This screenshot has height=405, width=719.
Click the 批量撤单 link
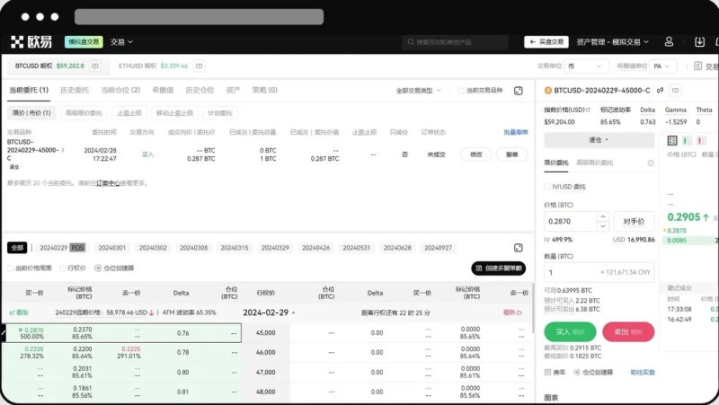[x=516, y=132]
